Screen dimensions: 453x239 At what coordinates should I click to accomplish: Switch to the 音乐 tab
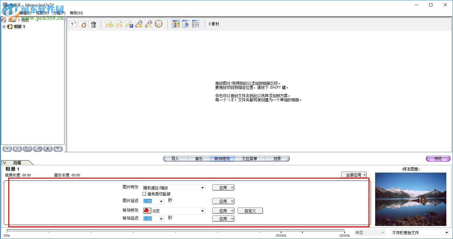(199, 159)
